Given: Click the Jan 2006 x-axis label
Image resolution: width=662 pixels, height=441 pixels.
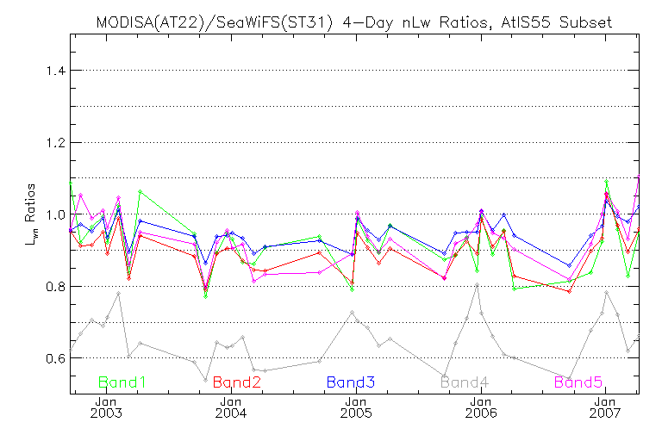Looking at the screenshot, I should click(481, 407).
